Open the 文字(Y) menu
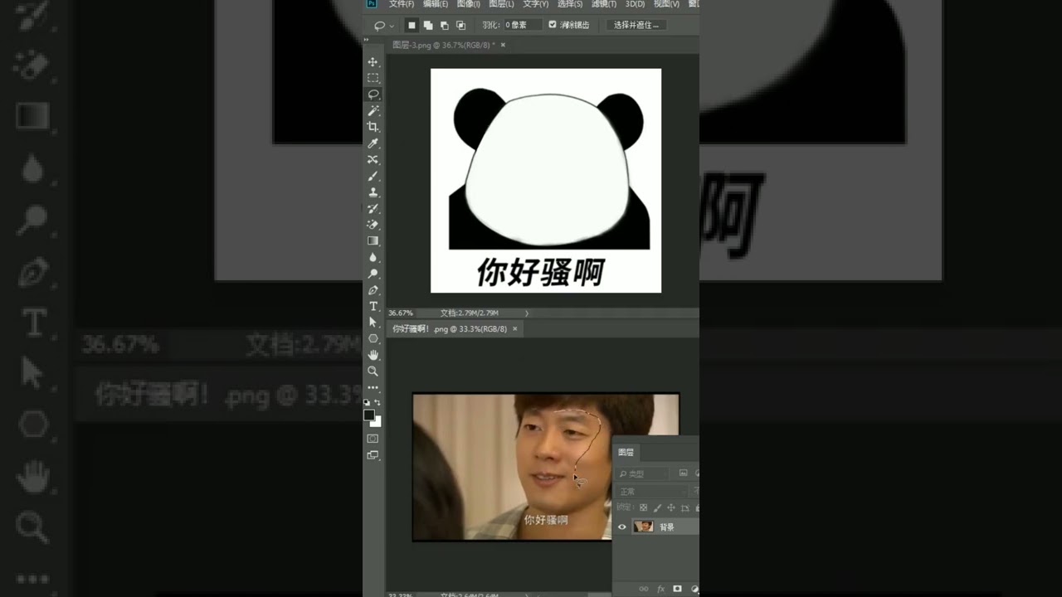 tap(535, 4)
